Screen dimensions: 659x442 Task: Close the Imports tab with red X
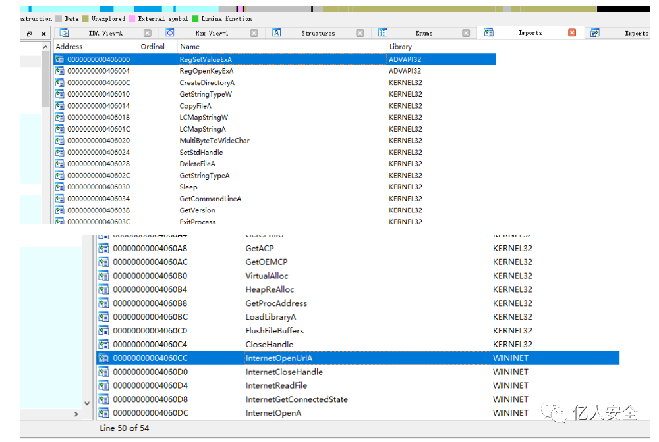click(x=572, y=32)
